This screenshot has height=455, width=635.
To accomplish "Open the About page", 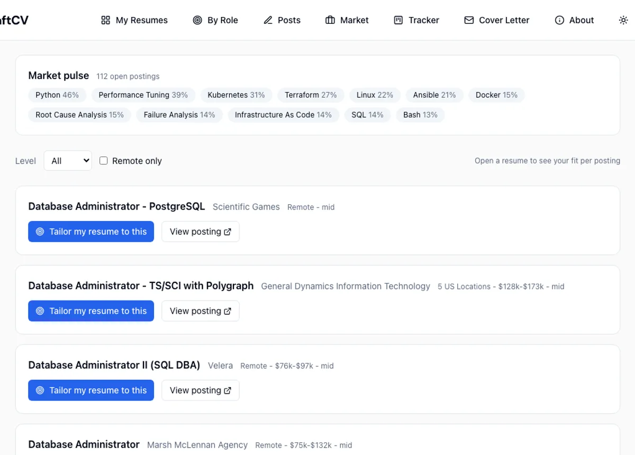I will (574, 20).
